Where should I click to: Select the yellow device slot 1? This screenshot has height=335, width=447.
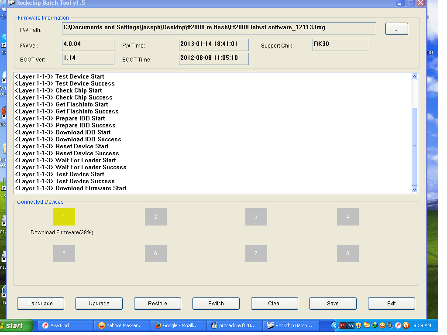[64, 217]
